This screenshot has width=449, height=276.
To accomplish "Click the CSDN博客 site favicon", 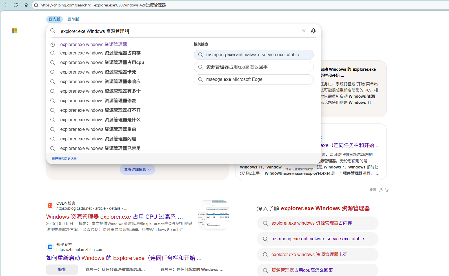I will point(50,206).
